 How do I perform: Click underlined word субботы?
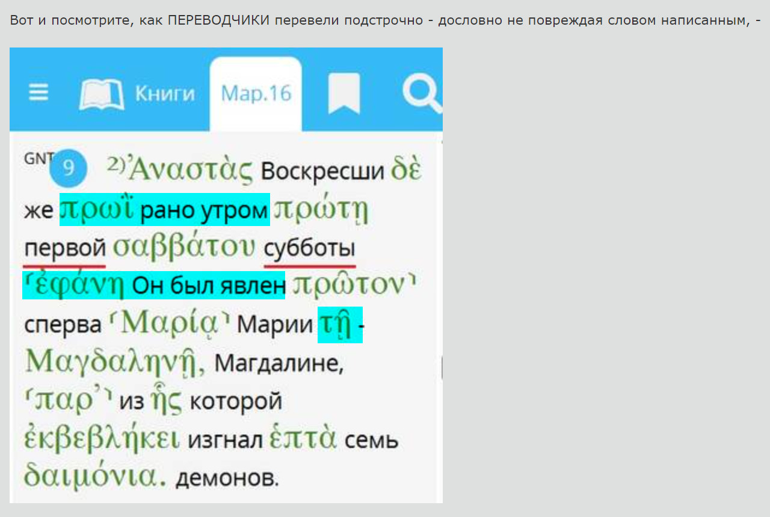pyautogui.click(x=310, y=248)
